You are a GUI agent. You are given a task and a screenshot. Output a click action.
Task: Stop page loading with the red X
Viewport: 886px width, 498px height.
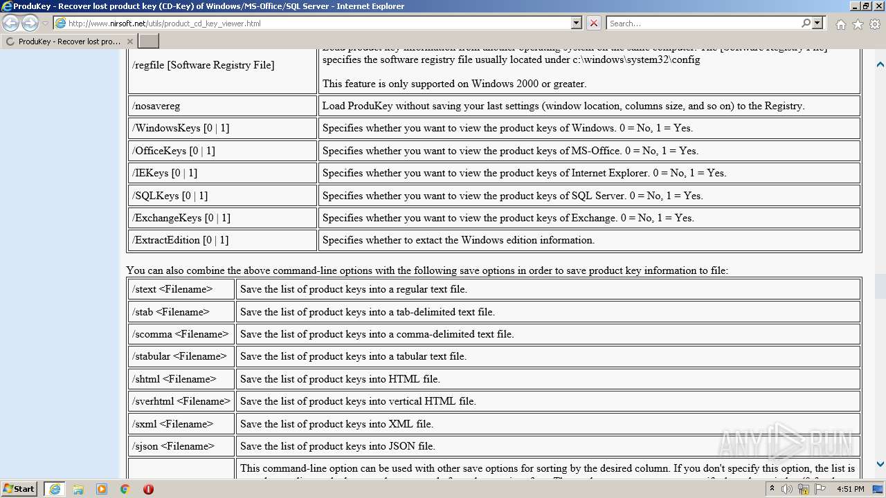click(x=594, y=23)
